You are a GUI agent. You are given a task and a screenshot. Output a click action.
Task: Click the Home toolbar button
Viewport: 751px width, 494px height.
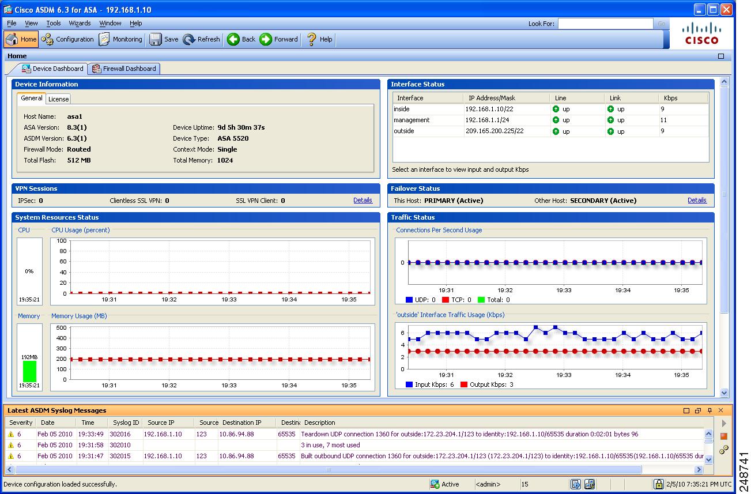(21, 39)
